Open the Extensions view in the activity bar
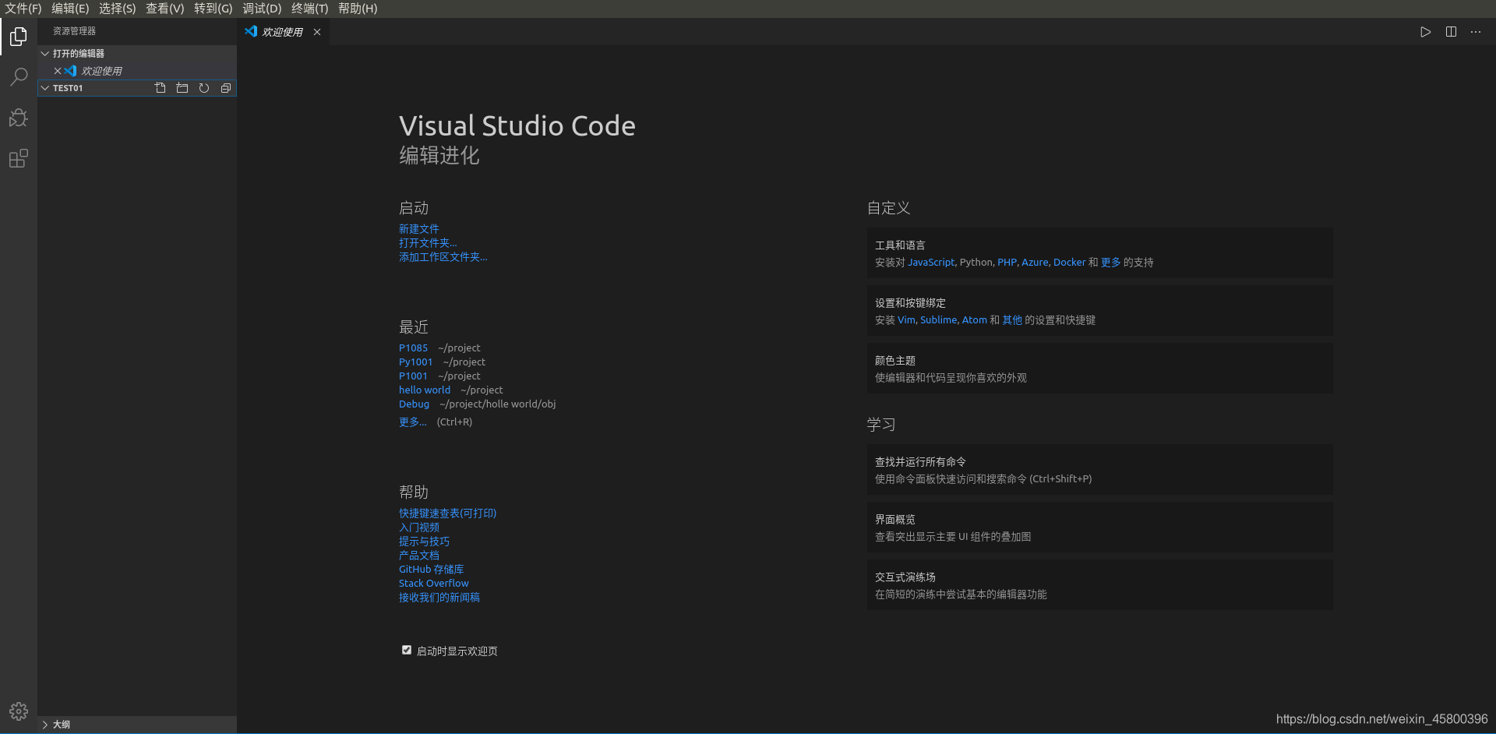1496x734 pixels. (x=18, y=158)
